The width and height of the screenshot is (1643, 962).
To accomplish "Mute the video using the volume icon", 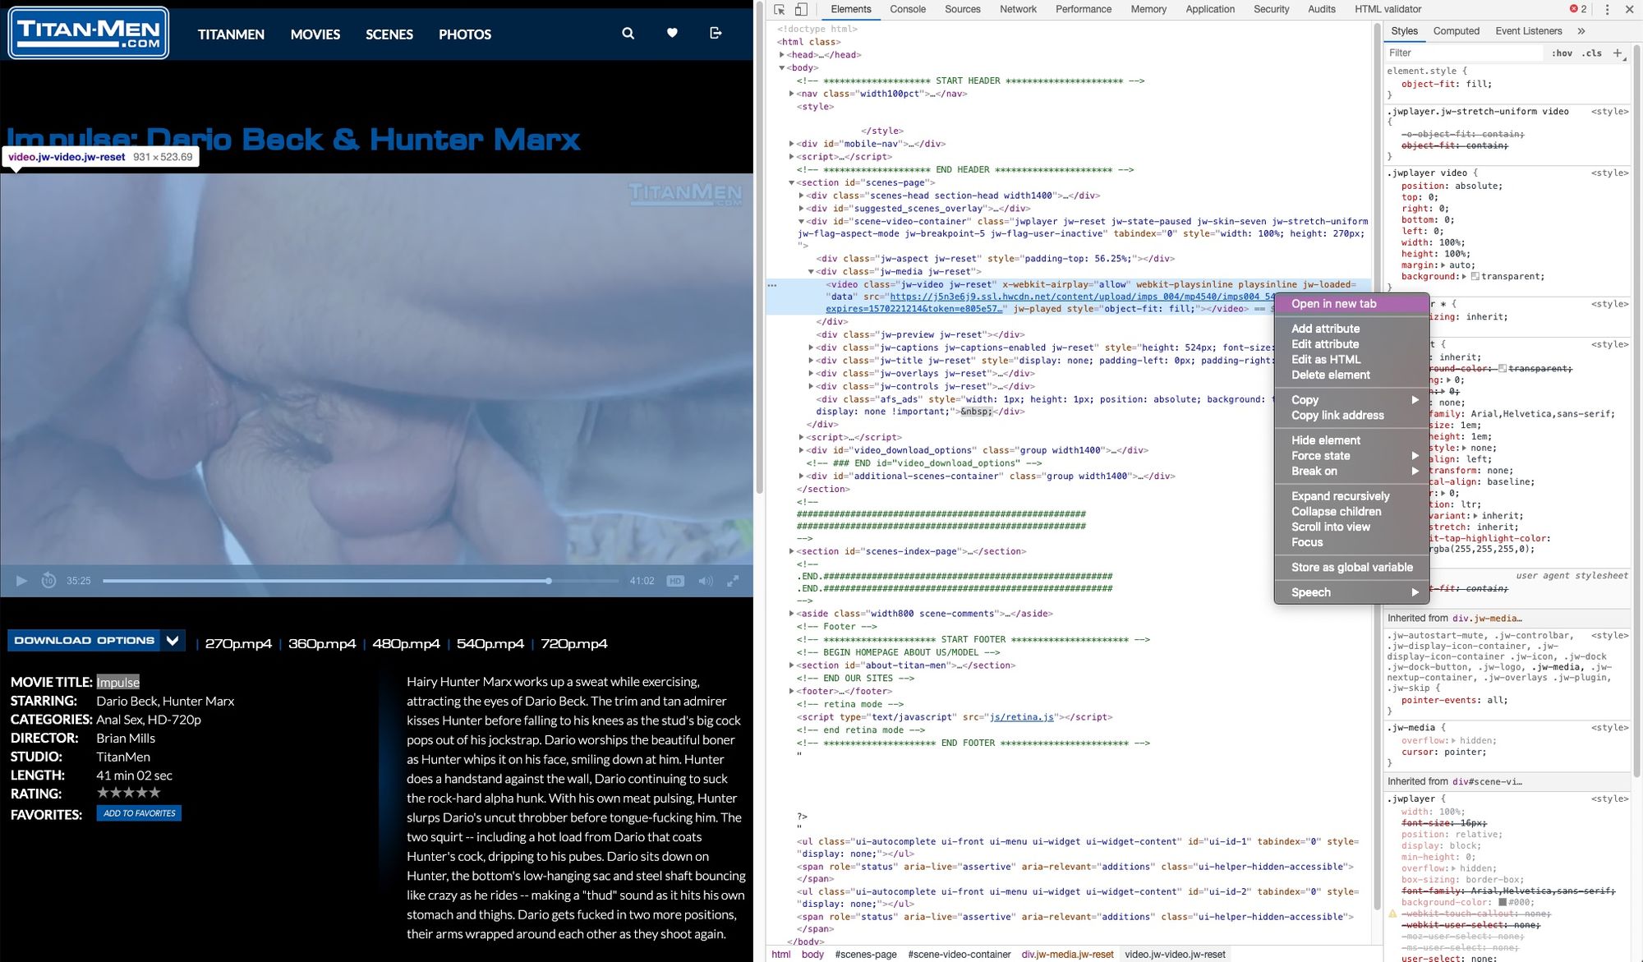I will [x=706, y=581].
